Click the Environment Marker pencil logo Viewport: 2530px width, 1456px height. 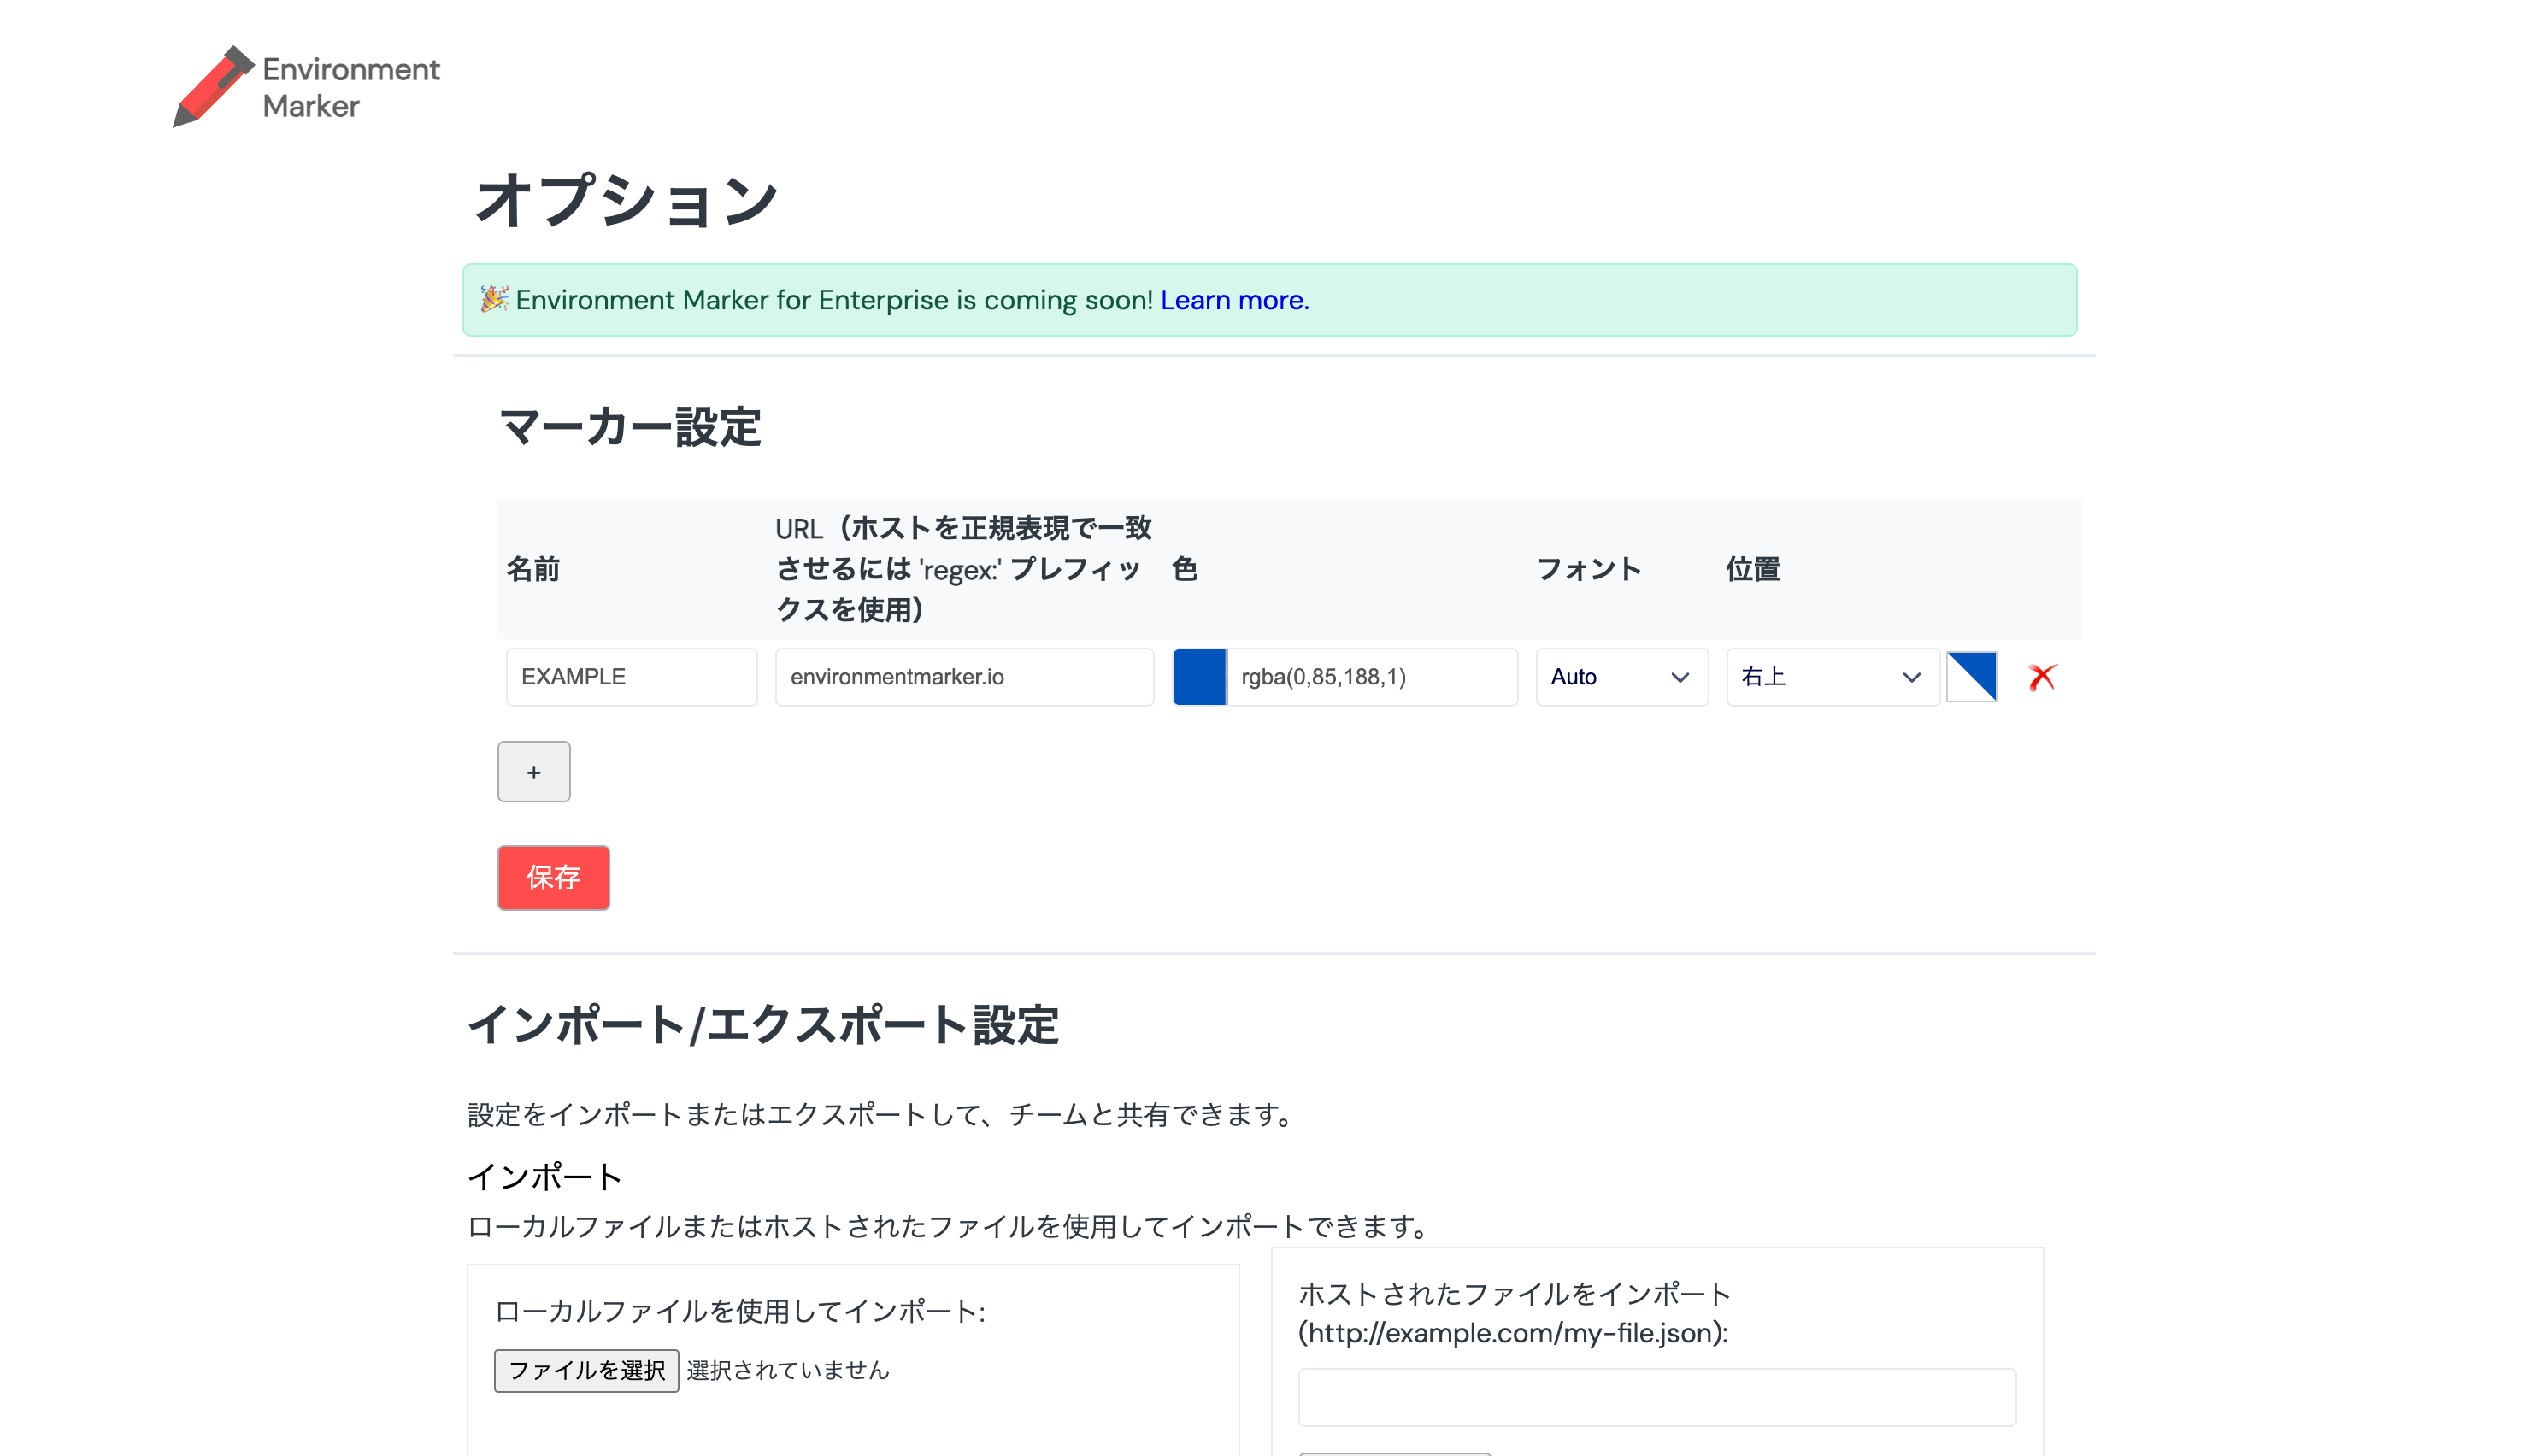pyautogui.click(x=213, y=86)
